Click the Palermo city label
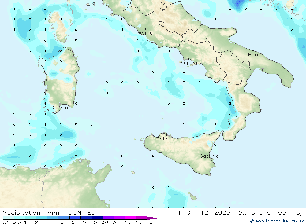The image size is (306, 224). point(167,139)
